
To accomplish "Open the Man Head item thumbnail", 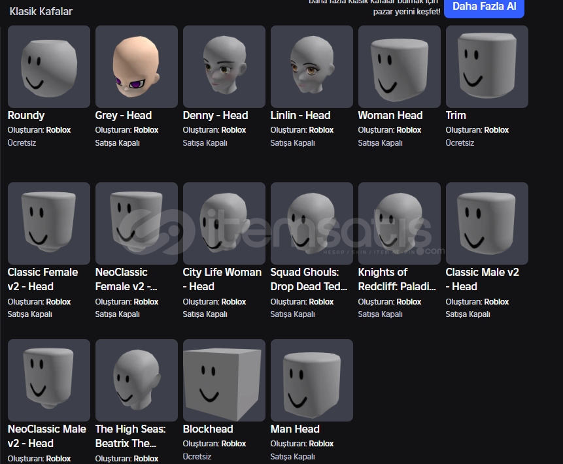I will coord(312,380).
